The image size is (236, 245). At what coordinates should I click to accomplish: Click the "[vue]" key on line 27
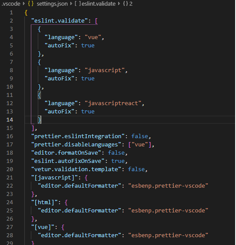click(x=43, y=227)
